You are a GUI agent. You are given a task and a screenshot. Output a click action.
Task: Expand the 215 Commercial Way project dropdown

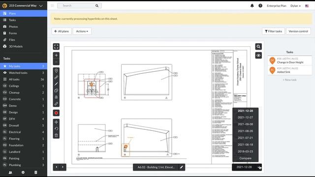[41, 6]
